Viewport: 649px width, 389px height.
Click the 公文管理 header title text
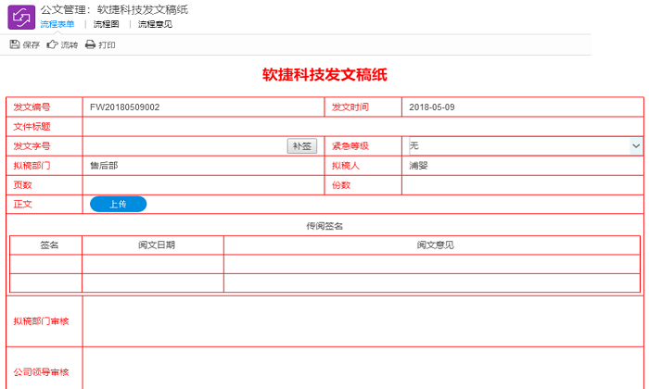tap(114, 9)
